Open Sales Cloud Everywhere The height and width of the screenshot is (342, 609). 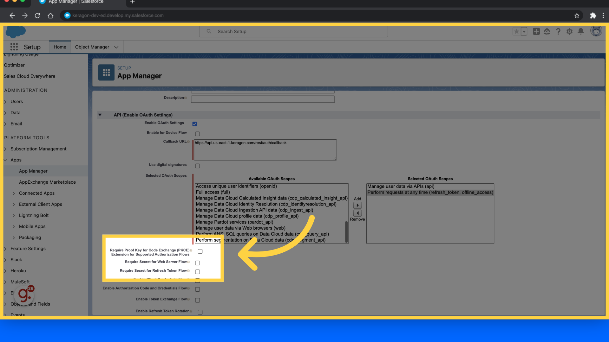pos(29,76)
